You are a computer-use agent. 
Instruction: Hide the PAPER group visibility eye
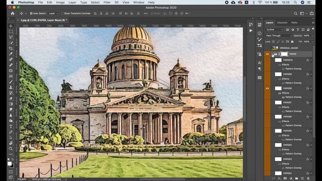[267, 54]
